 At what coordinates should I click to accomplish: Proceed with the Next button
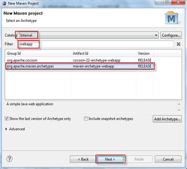click(x=110, y=159)
